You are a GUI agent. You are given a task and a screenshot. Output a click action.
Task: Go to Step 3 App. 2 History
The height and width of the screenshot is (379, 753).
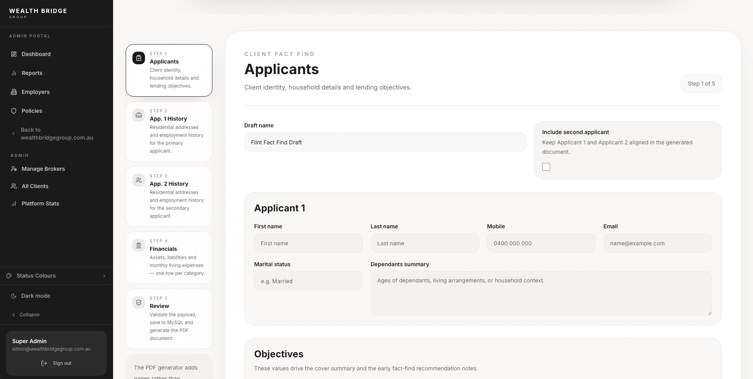pos(169,196)
